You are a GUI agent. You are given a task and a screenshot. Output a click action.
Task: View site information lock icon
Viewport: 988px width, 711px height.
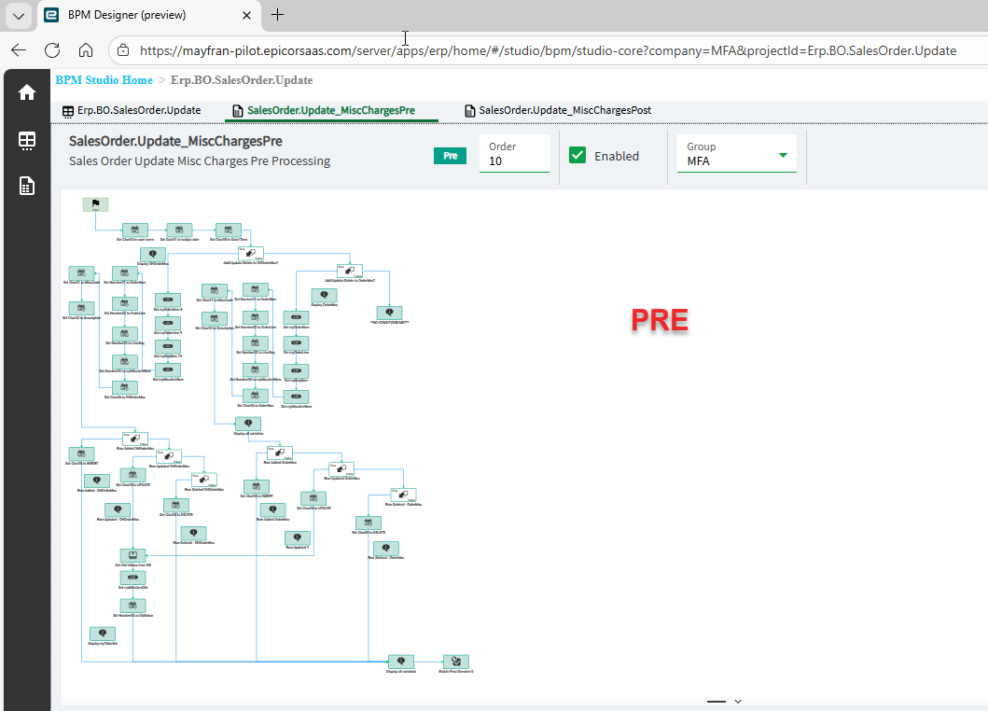[123, 50]
